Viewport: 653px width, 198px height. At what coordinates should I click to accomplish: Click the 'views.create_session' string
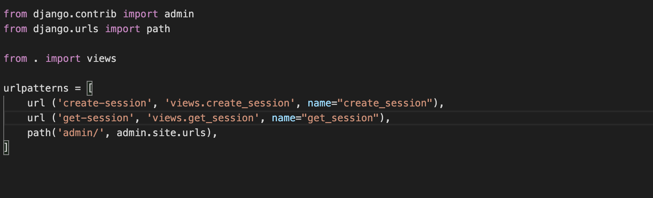[230, 103]
